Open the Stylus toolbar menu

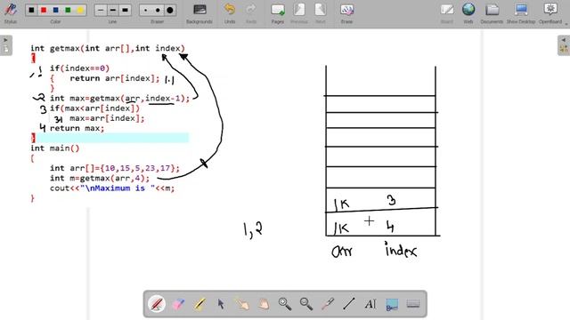click(10, 13)
